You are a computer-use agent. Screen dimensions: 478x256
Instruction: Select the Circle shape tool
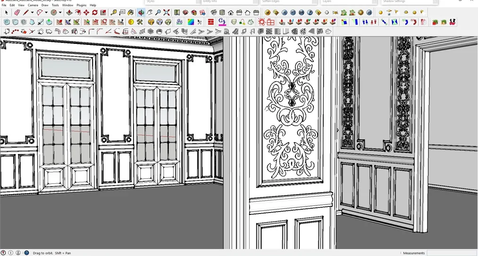(x=54, y=12)
